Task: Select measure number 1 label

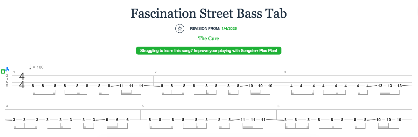Action: click(x=14, y=72)
